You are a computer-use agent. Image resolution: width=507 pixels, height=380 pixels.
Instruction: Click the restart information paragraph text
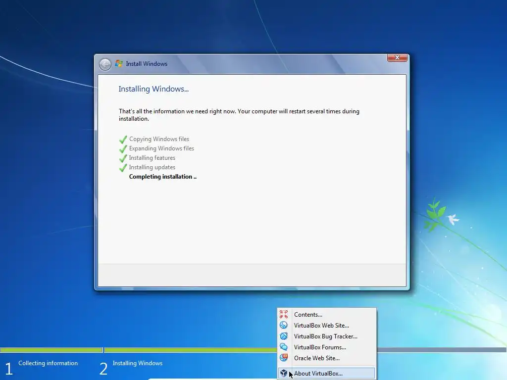(239, 115)
